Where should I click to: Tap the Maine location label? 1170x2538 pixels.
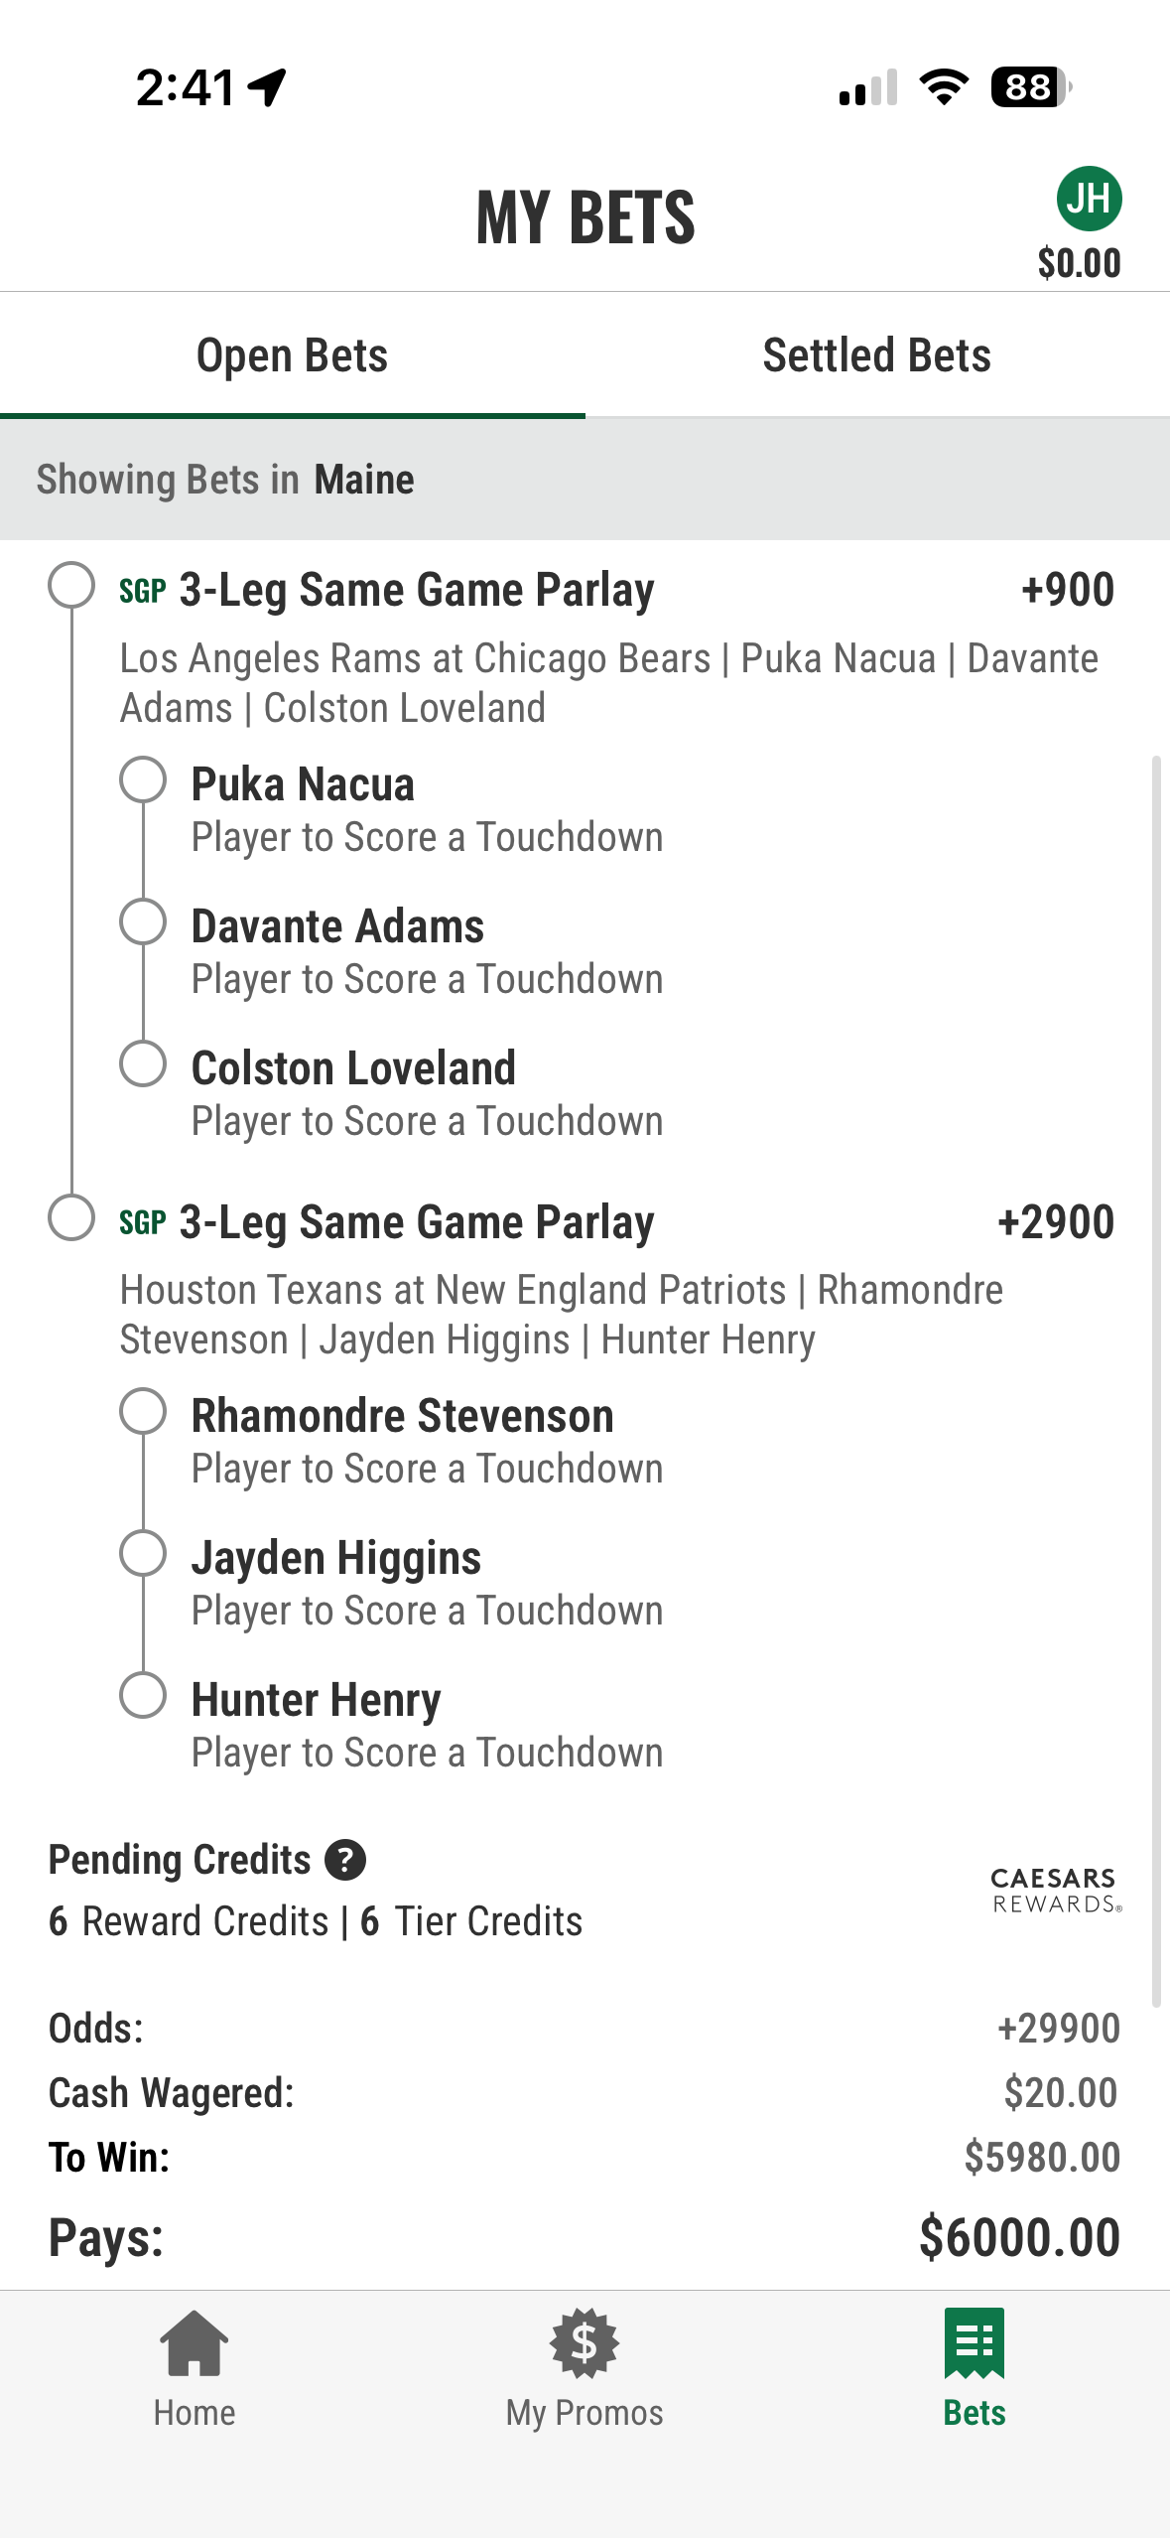pyautogui.click(x=364, y=480)
